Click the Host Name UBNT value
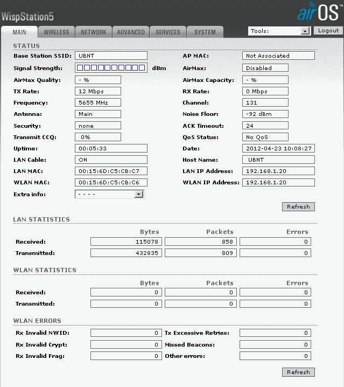This screenshot has height=387, width=344. (278, 160)
